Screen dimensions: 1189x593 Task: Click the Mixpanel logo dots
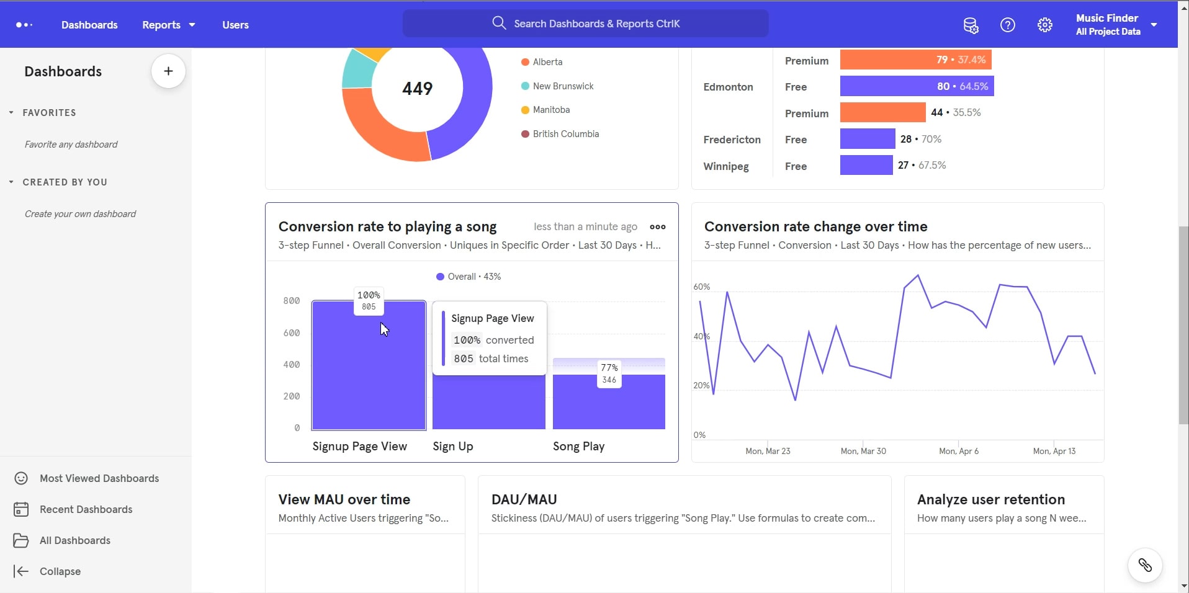pos(24,25)
